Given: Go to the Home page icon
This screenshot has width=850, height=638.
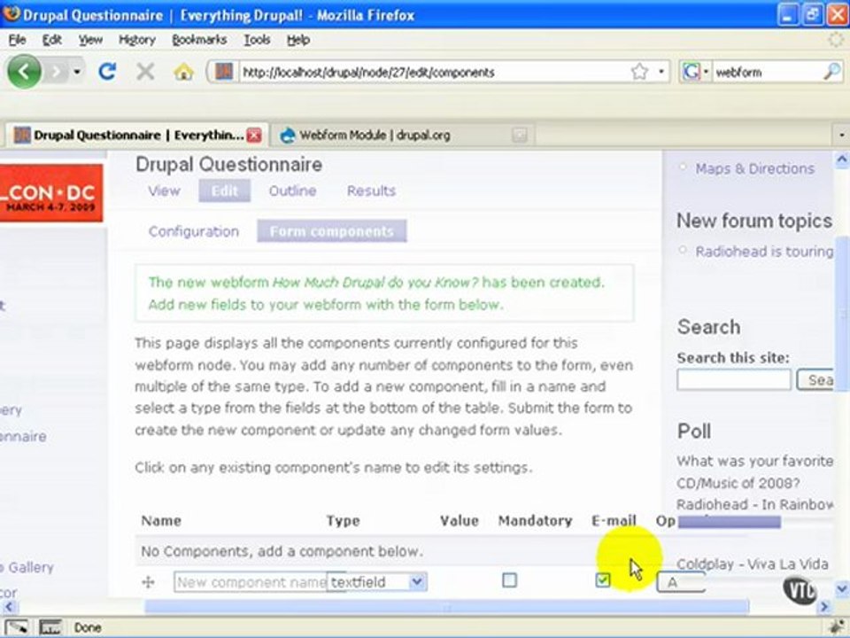Looking at the screenshot, I should click(x=184, y=72).
